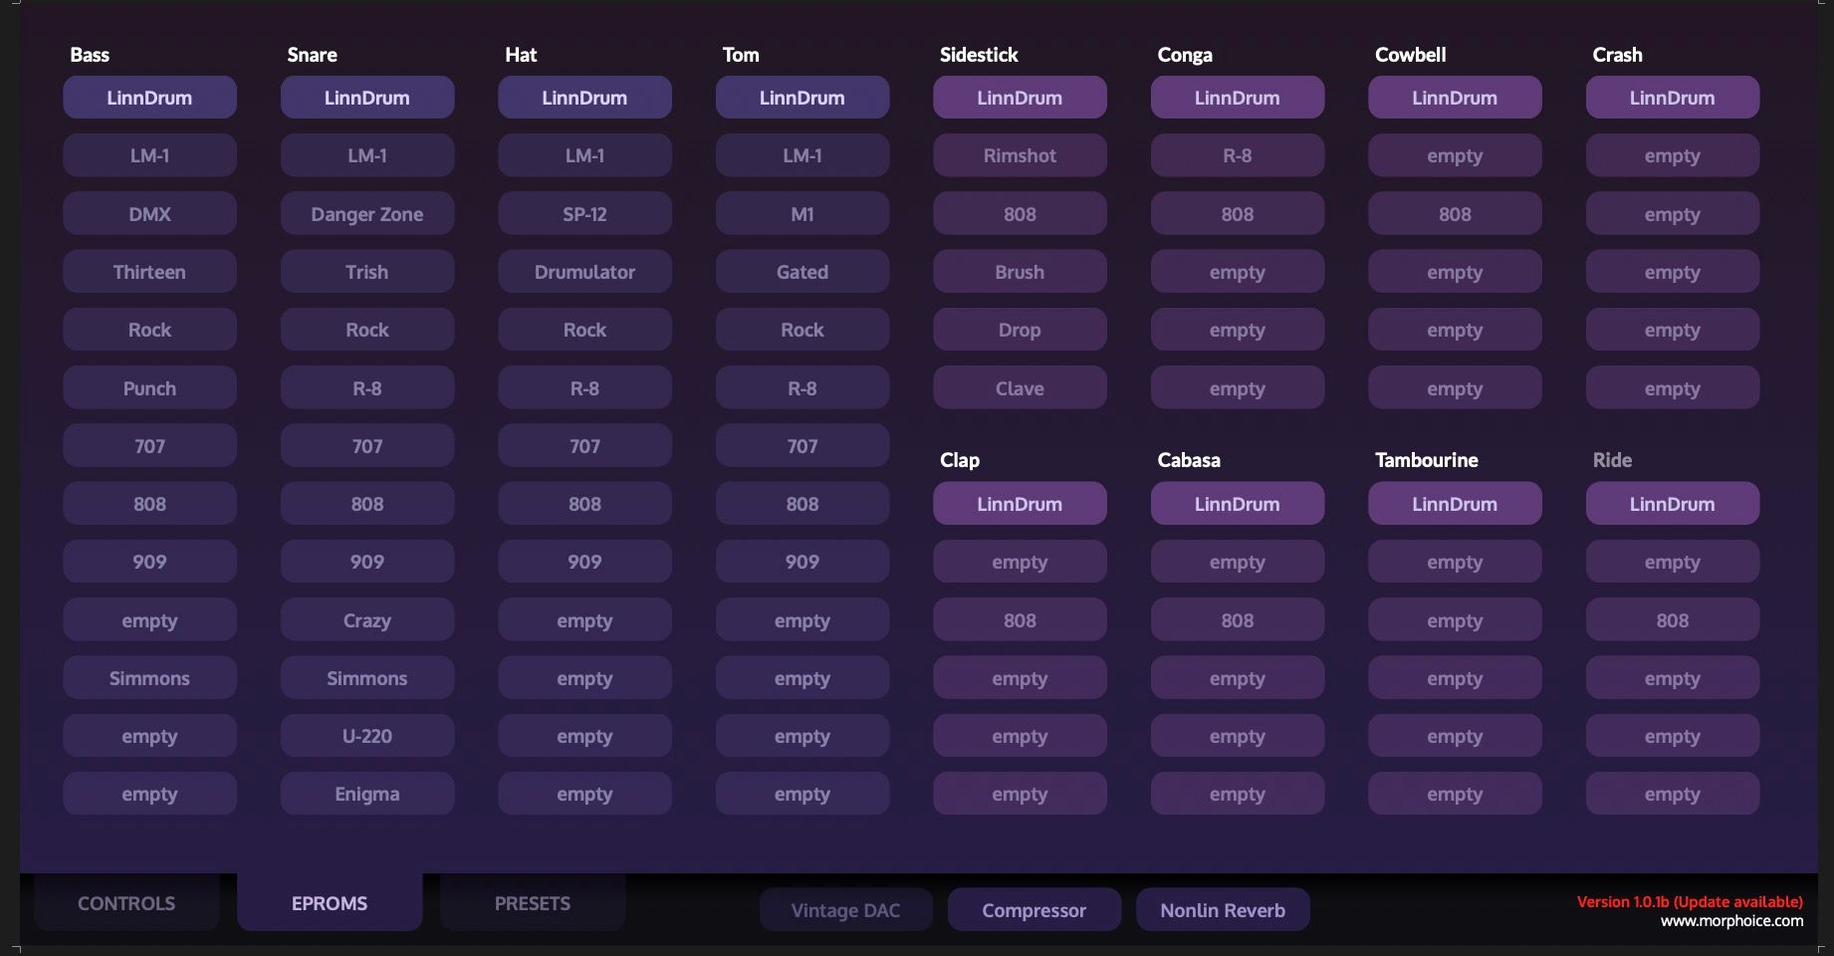Select DMX EPROM for Bass
The width and height of the screenshot is (1834, 956).
tap(149, 213)
